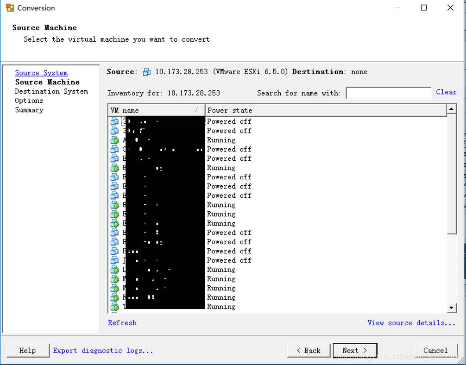The height and width of the screenshot is (365, 466).
Task: Select the powered-off VM icon starting with H
Action: (114, 251)
